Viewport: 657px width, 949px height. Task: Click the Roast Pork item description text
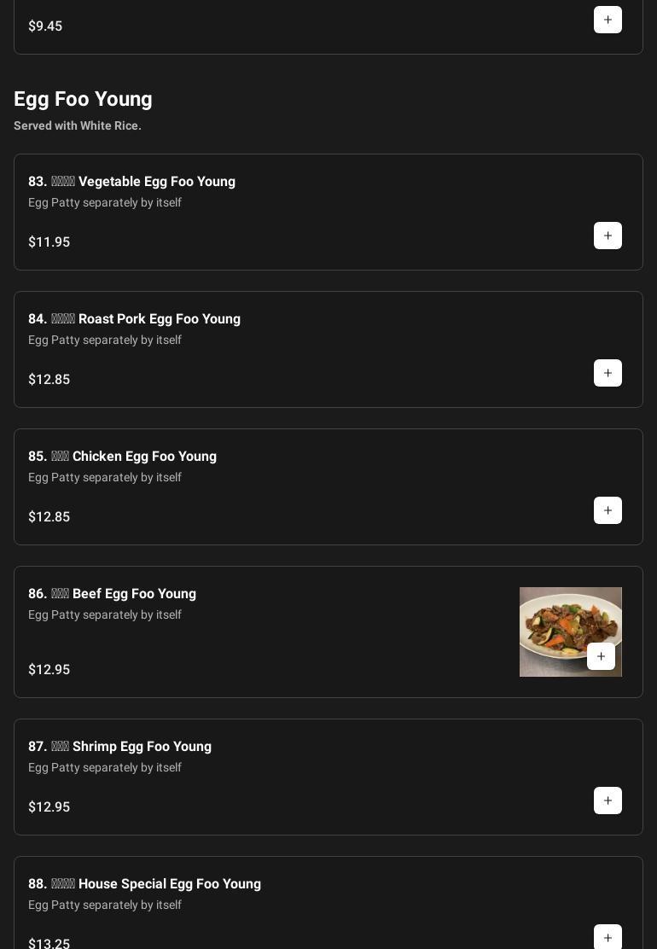tap(105, 340)
